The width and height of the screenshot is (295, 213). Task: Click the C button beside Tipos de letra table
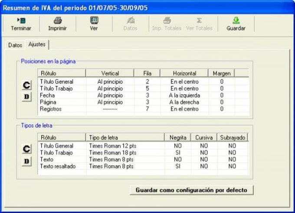[26, 149]
